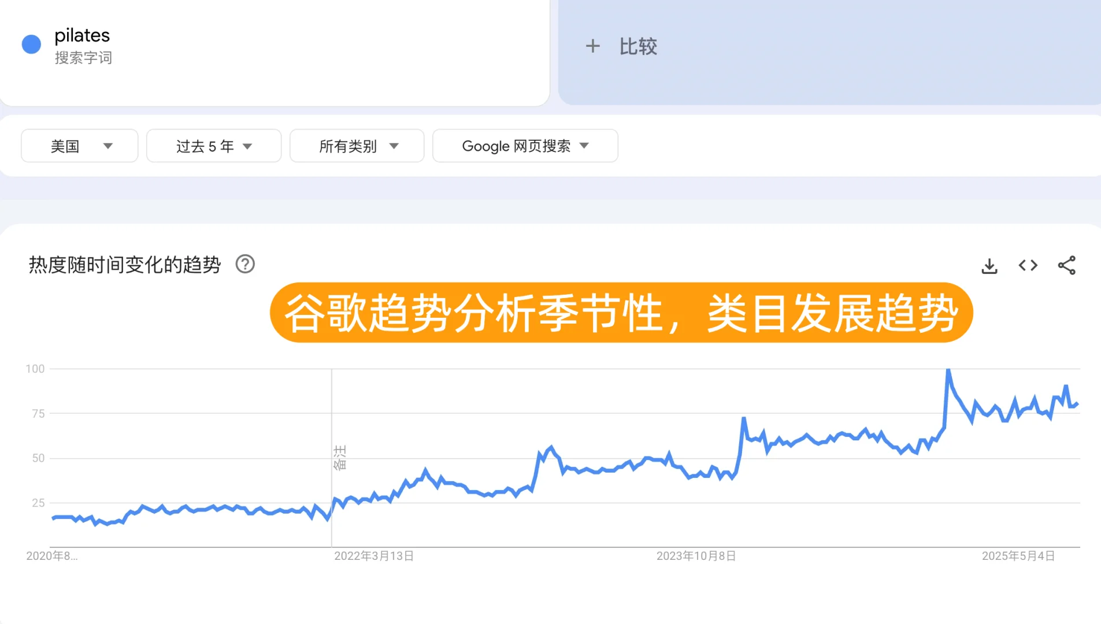This screenshot has height=624, width=1101.
Task: Click the 100 gridline value on the chart
Action: [36, 369]
